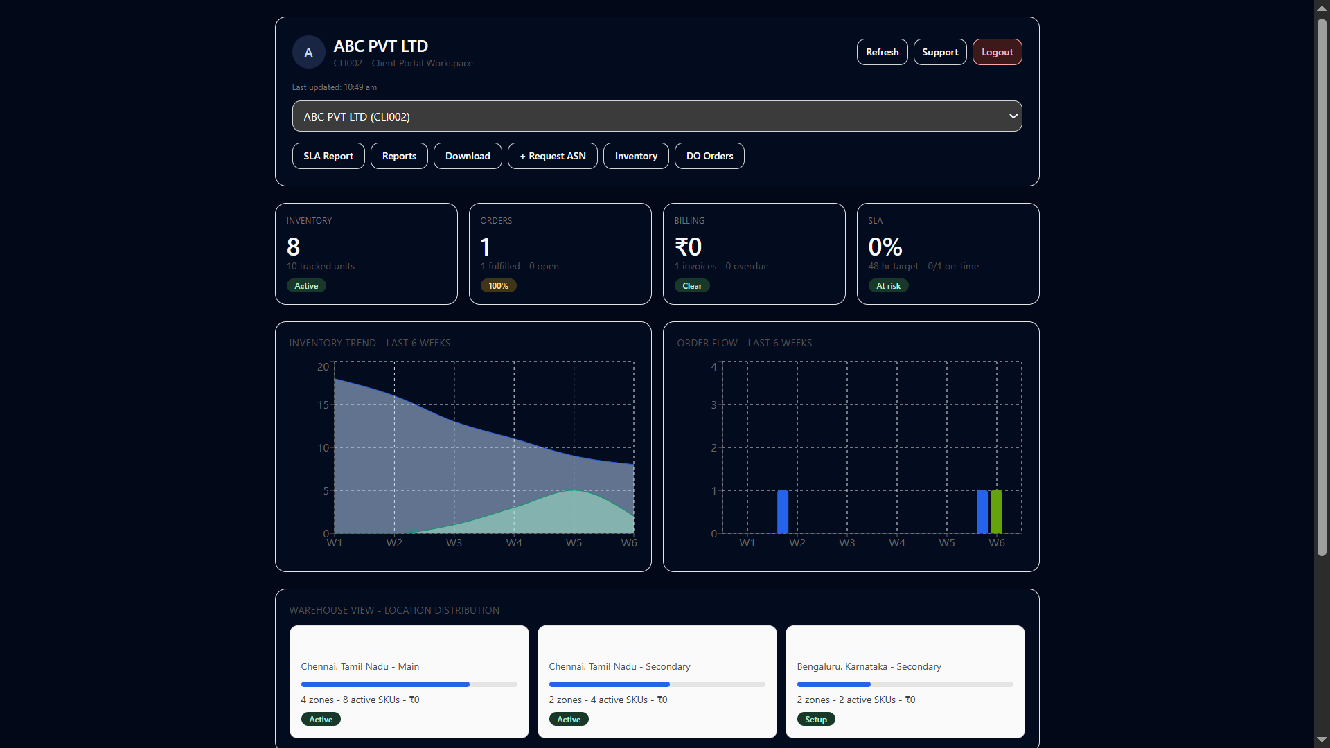Select the Inventory summary card showing 8

[x=366, y=253]
